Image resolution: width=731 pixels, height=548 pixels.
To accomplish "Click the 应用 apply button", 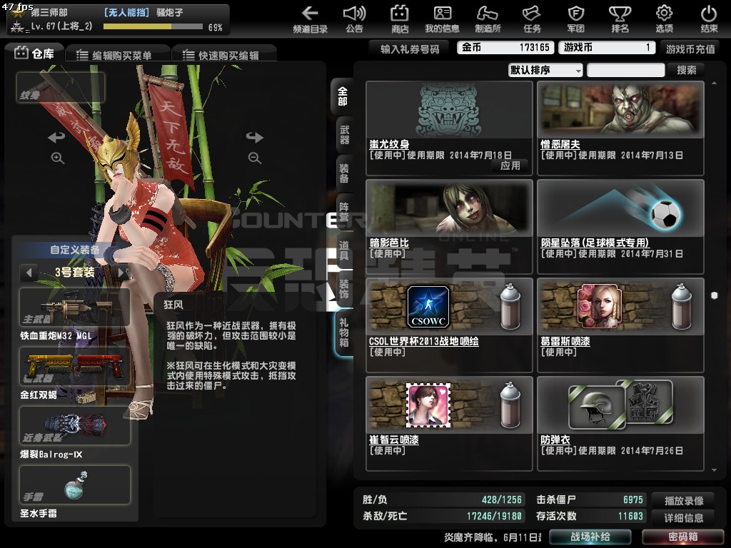I will pos(510,166).
